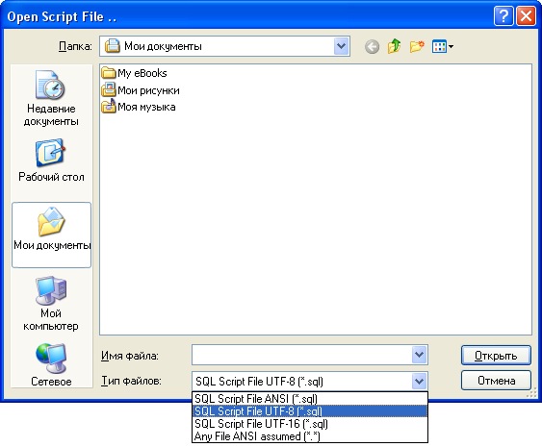Viewport: 542px width, 447px height.
Task: Click the Отмена button
Action: click(496, 381)
